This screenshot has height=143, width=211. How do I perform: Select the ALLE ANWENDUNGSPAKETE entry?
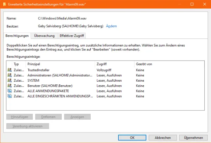click(48, 91)
